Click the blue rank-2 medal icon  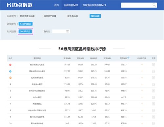point(10,71)
